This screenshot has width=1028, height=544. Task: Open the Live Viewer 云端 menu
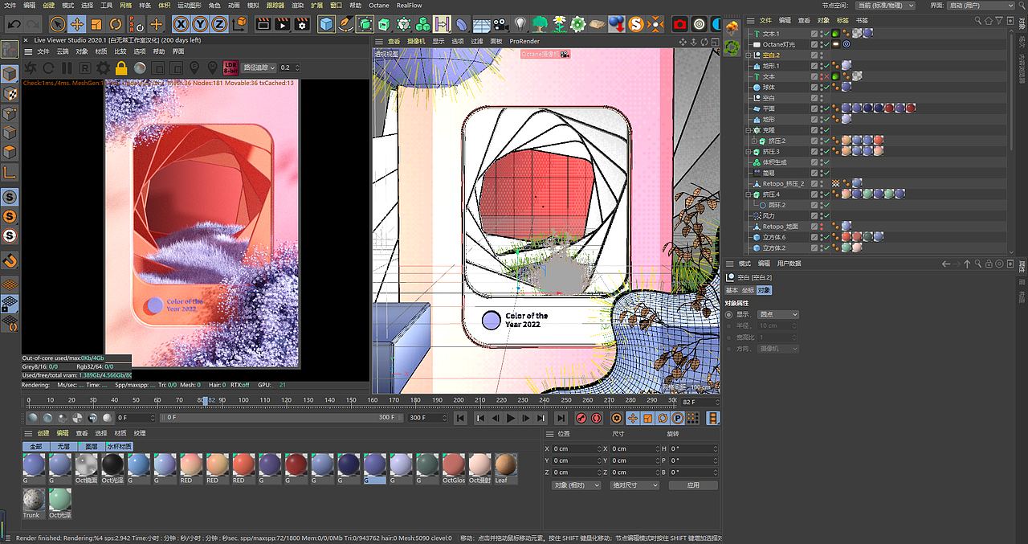point(63,51)
